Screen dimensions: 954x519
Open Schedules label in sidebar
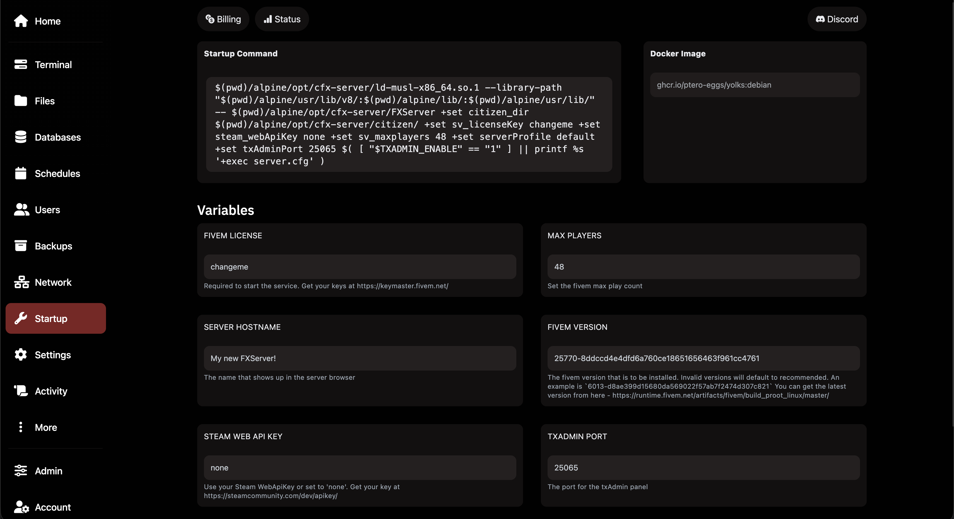click(57, 174)
